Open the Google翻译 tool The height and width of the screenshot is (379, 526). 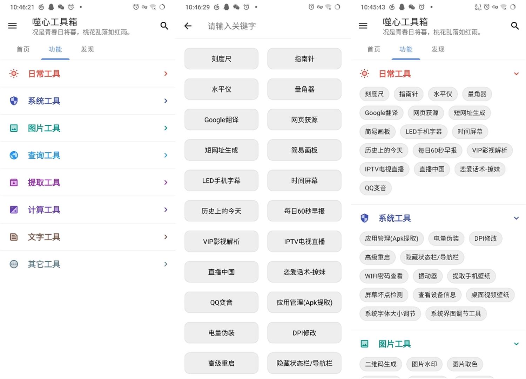click(221, 119)
